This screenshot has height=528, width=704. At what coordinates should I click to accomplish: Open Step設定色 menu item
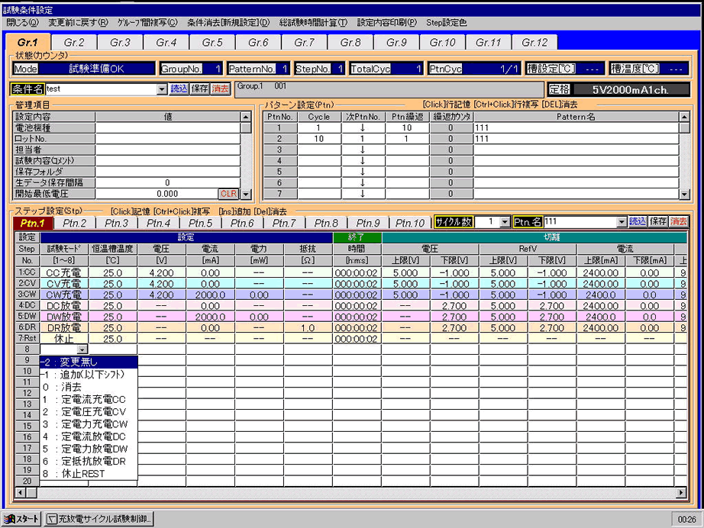446,22
